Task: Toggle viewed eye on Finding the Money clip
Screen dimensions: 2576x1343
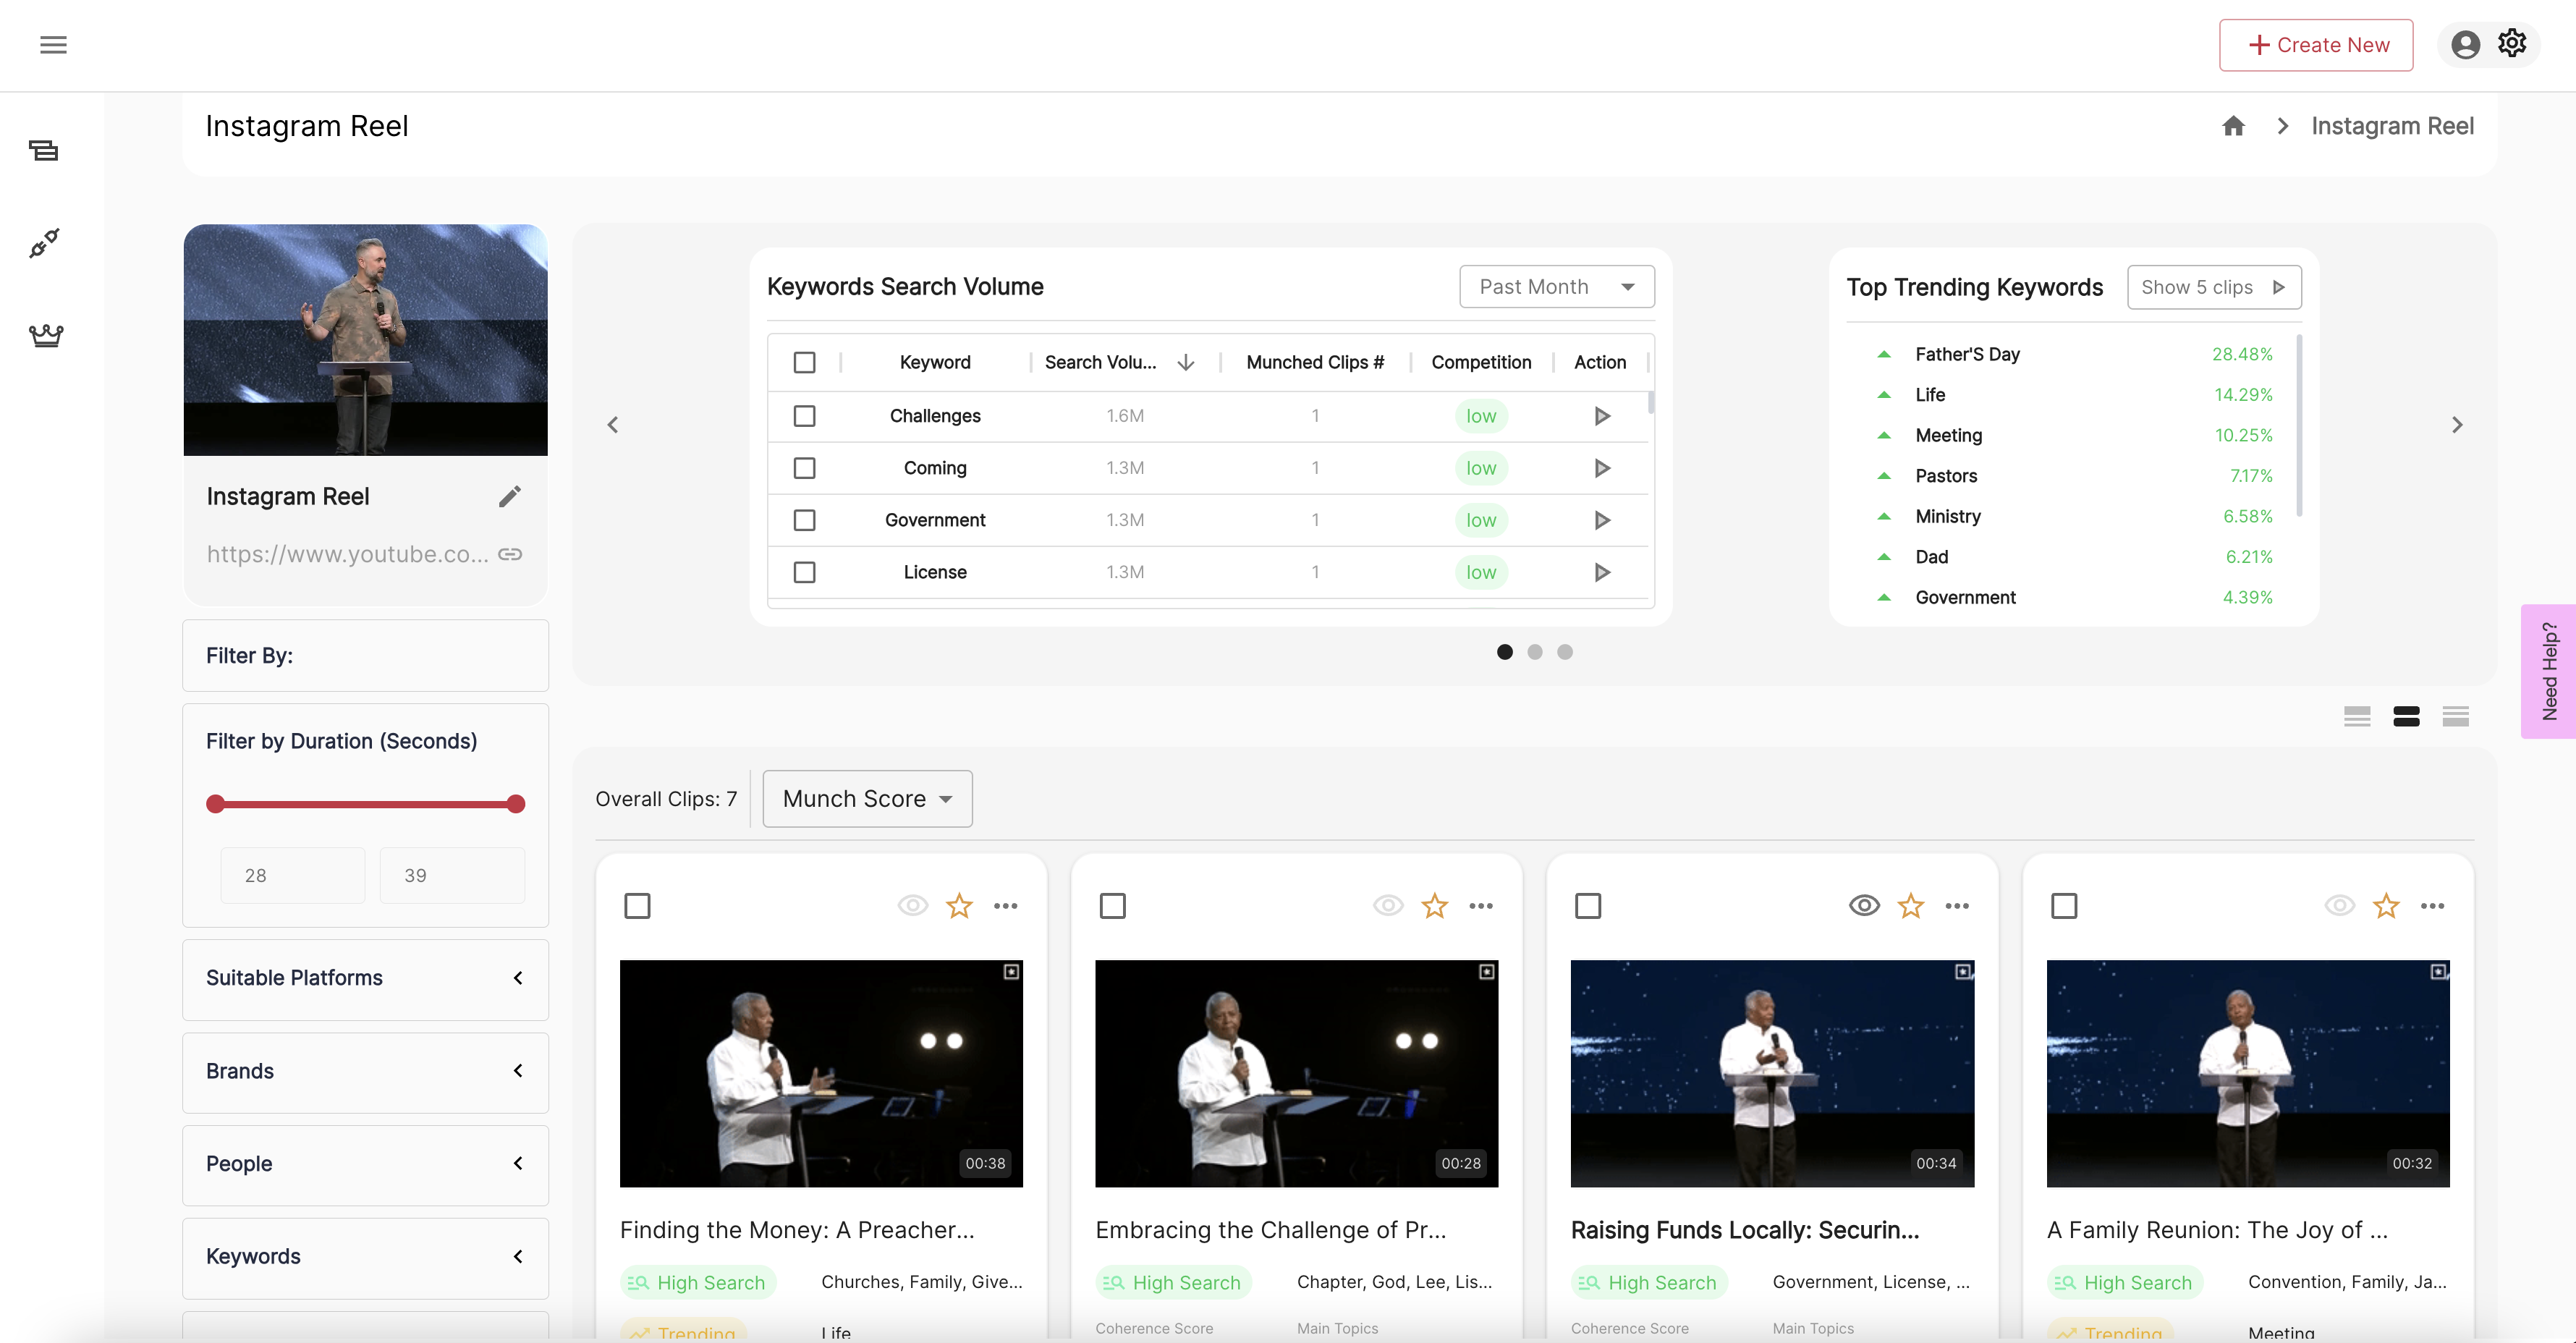Action: pyautogui.click(x=912, y=906)
